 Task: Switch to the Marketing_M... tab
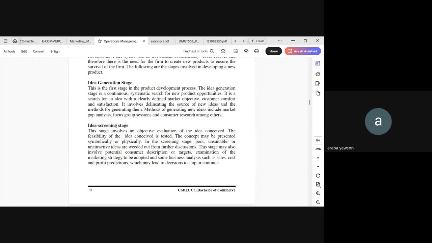(x=80, y=41)
